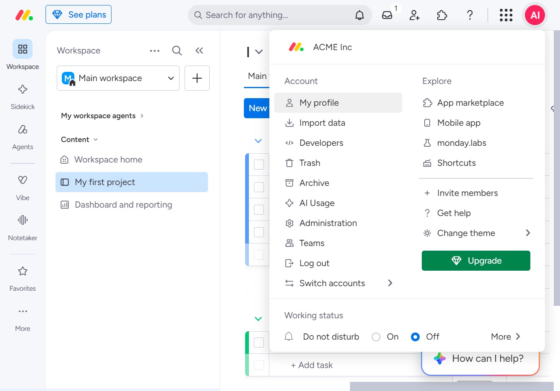The height and width of the screenshot is (391, 560).
Task: Click the plus button to add a workspace item
Action: coord(197,78)
